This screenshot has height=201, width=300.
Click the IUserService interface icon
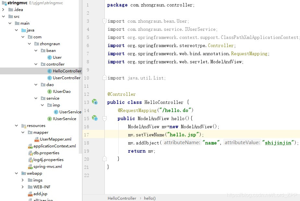[x=50, y=119]
